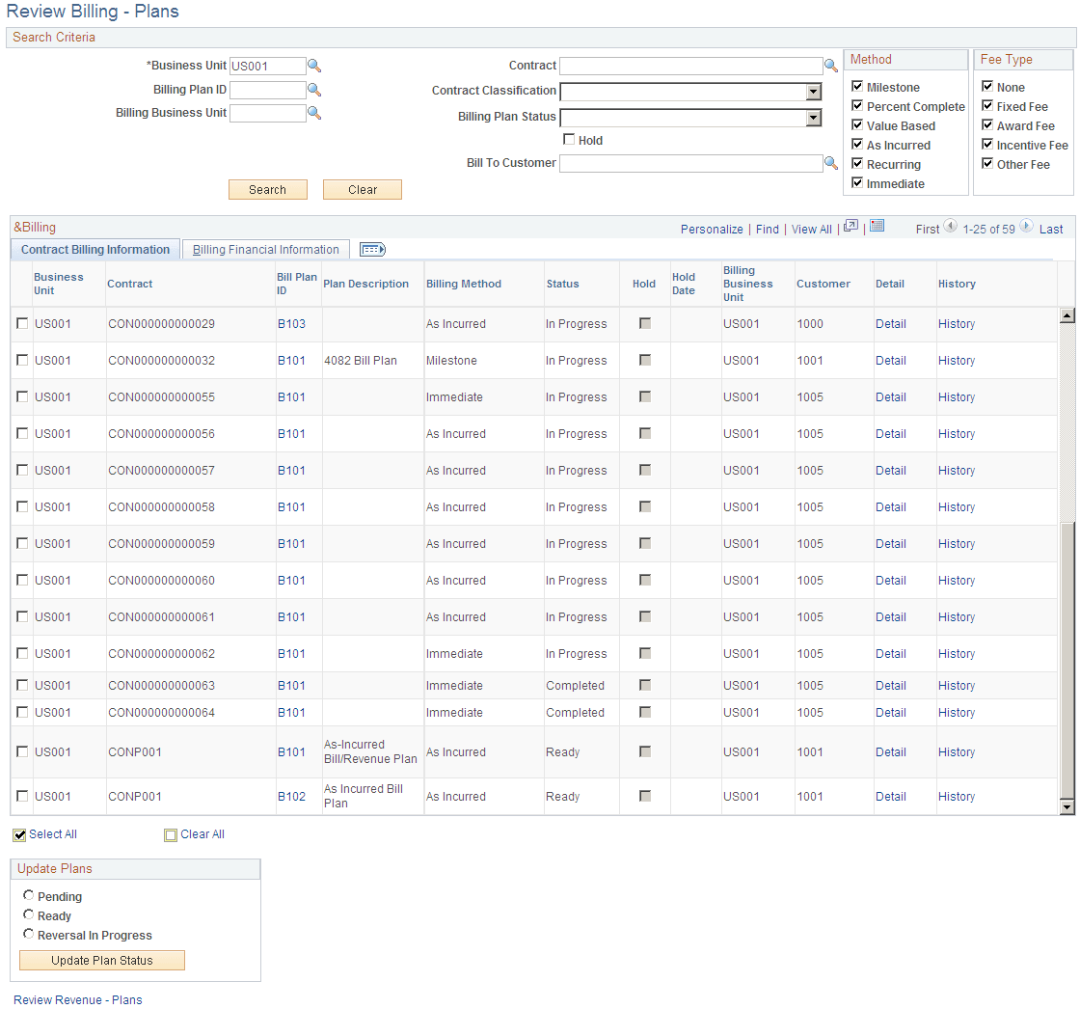Show all columns using the grid tab icon
Screen dimensions: 1080x1009
[x=372, y=249]
